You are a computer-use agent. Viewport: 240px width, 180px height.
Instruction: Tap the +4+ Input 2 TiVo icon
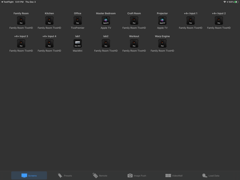[219, 20]
